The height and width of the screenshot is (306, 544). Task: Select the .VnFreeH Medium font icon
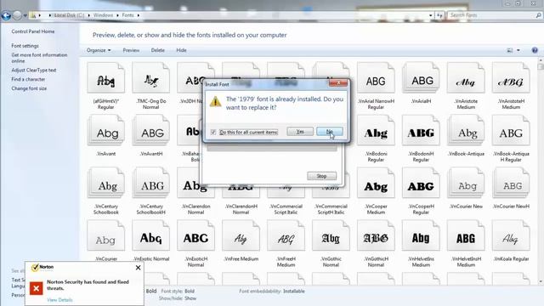(286, 235)
